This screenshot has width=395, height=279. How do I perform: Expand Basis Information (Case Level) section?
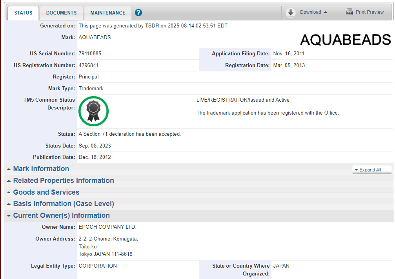pyautogui.click(x=63, y=204)
